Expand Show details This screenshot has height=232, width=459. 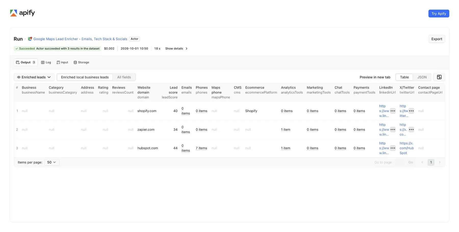pos(176,48)
